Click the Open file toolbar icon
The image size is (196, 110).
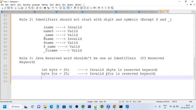[x=5, y=8]
